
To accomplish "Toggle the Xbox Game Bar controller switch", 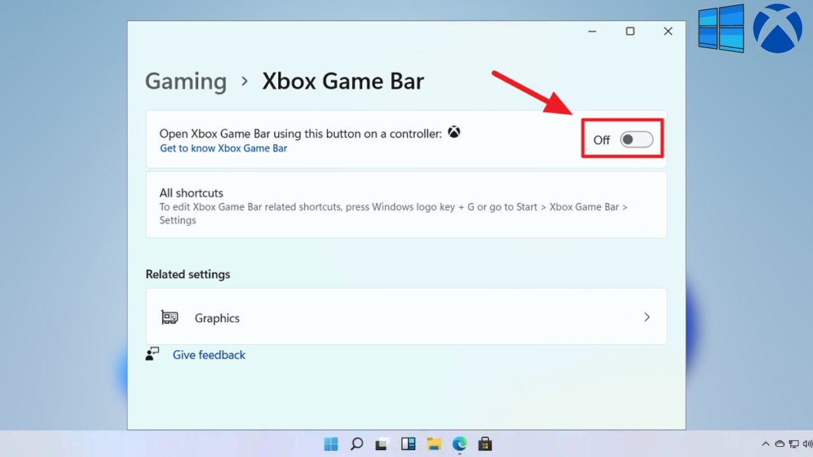I will [x=636, y=140].
